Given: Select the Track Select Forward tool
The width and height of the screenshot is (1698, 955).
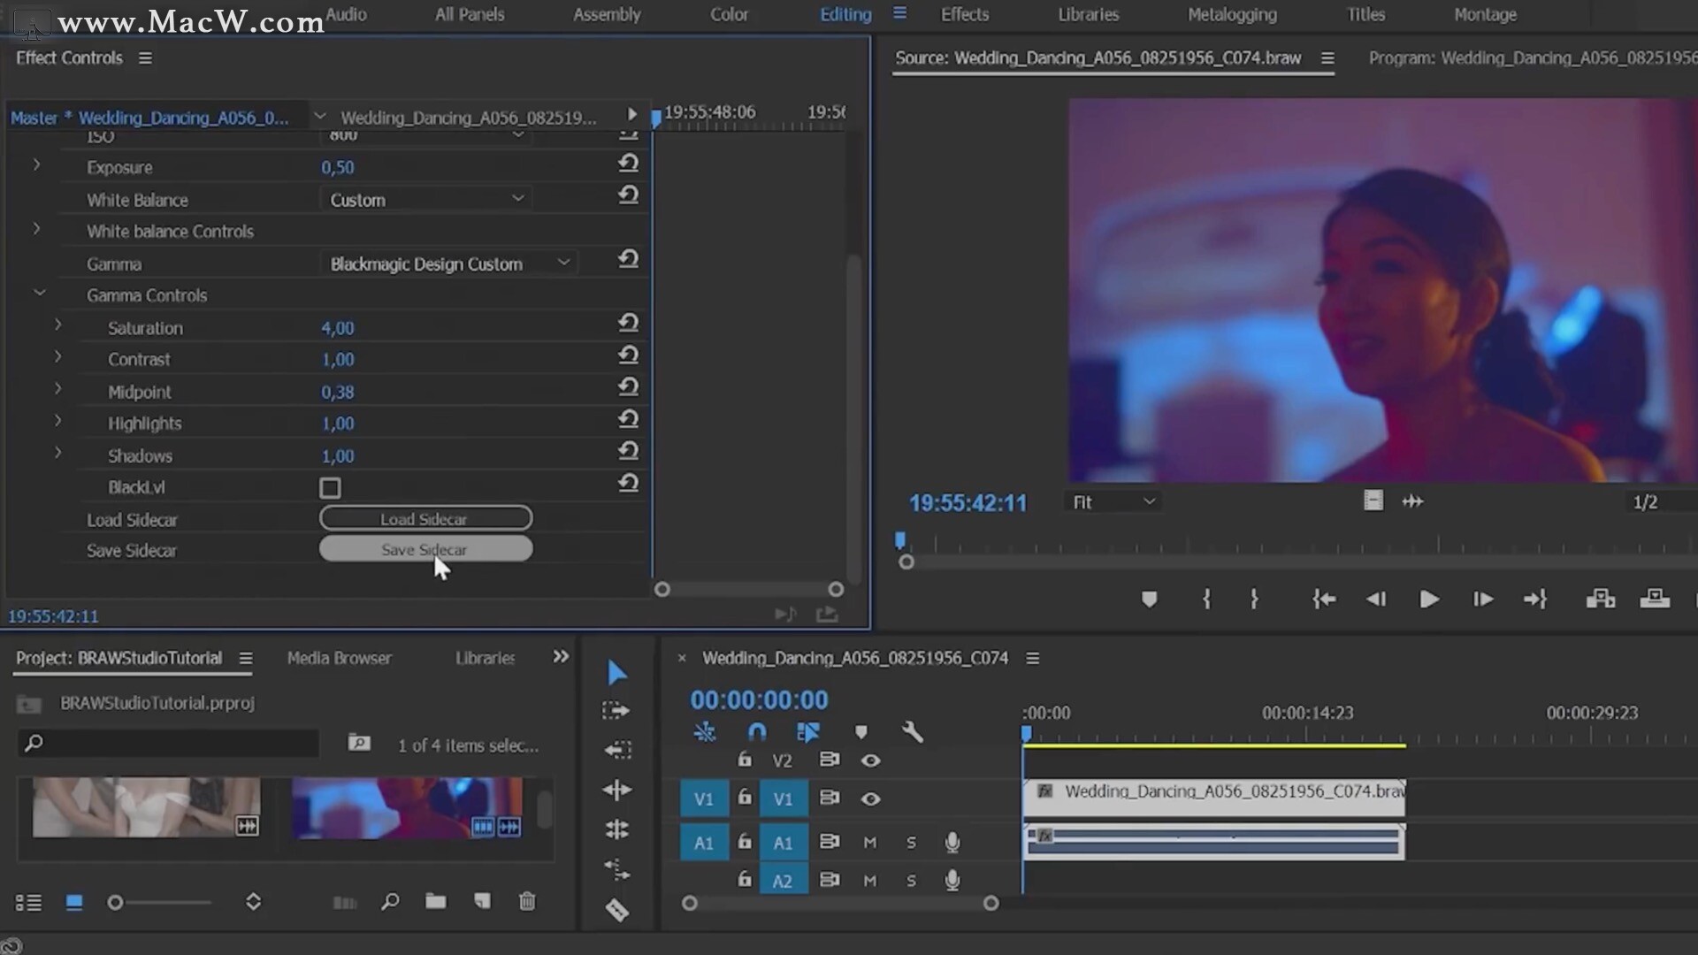Looking at the screenshot, I should 616,711.
